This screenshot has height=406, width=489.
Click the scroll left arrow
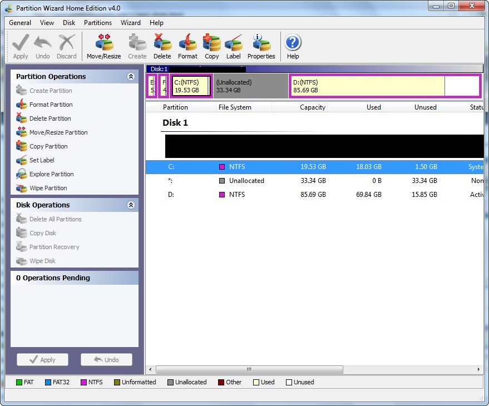150,369
